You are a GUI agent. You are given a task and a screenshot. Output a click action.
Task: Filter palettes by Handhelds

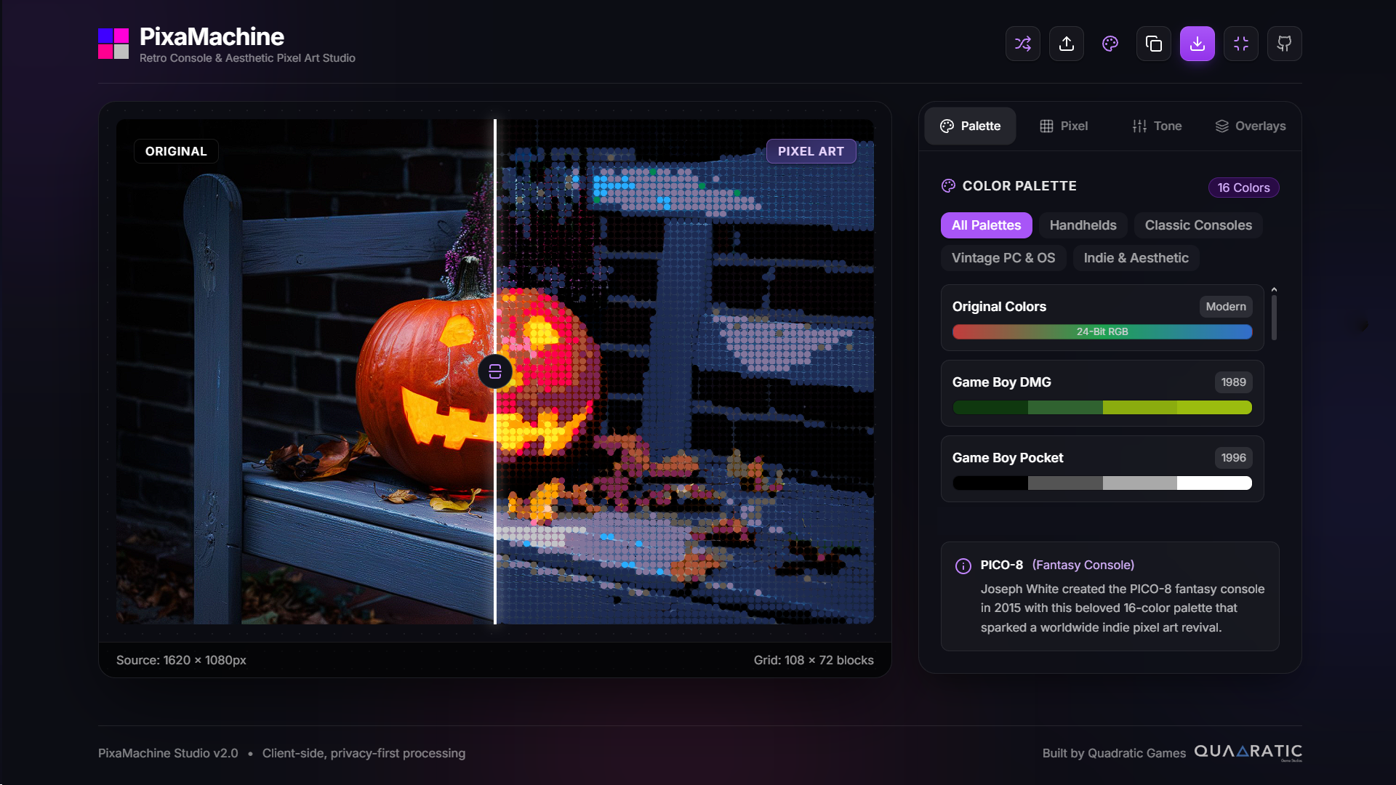click(x=1083, y=225)
